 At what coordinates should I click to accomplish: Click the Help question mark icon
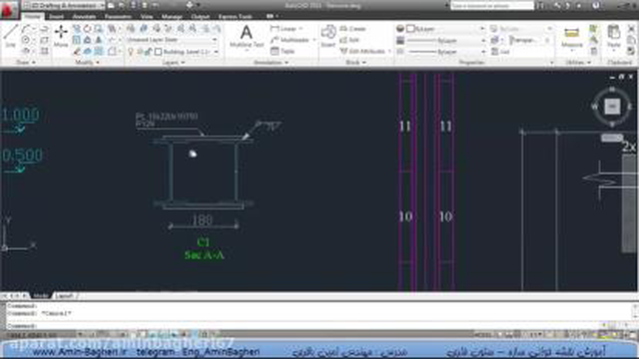click(596, 6)
